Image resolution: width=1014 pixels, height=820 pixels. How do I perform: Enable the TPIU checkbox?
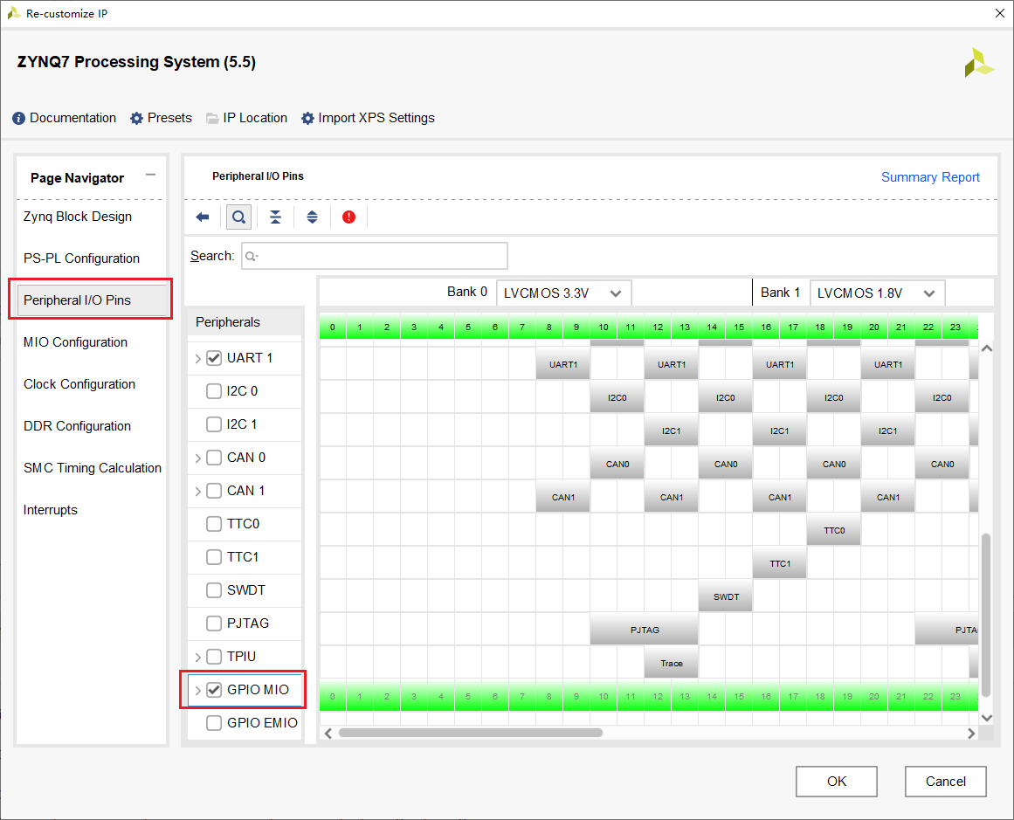tap(213, 657)
